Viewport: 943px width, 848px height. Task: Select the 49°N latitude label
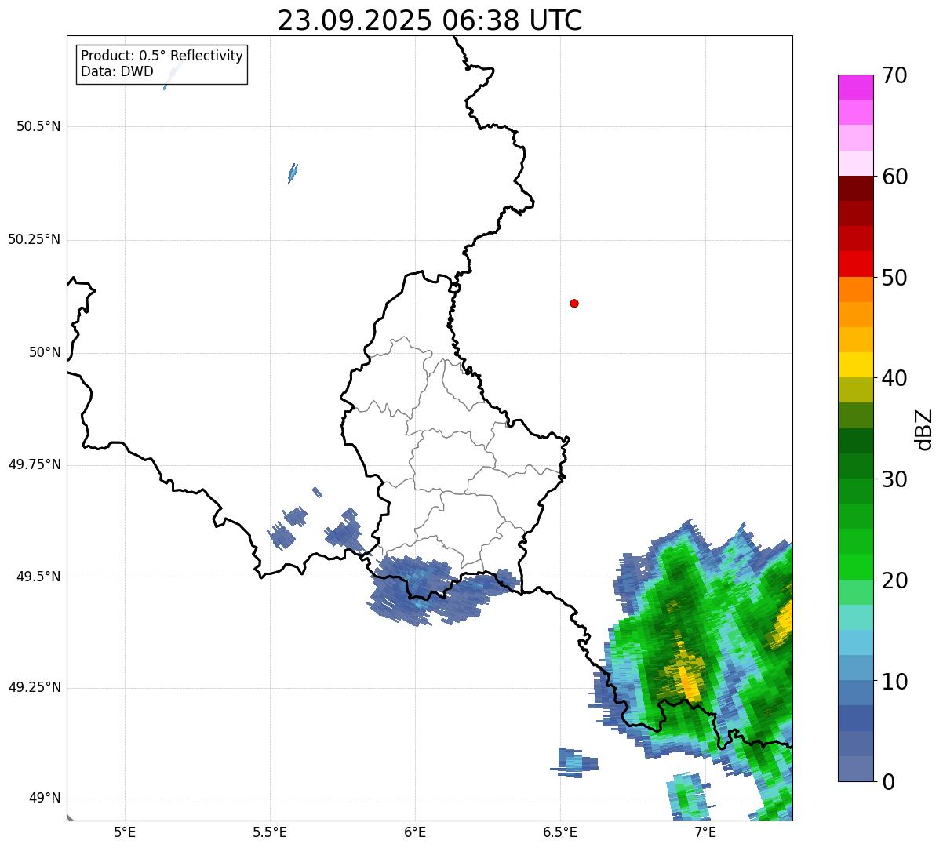pyautogui.click(x=45, y=799)
